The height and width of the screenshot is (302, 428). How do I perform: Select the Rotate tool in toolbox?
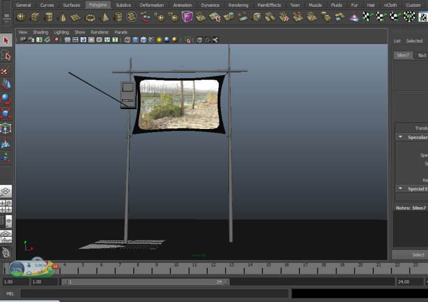point(6,99)
